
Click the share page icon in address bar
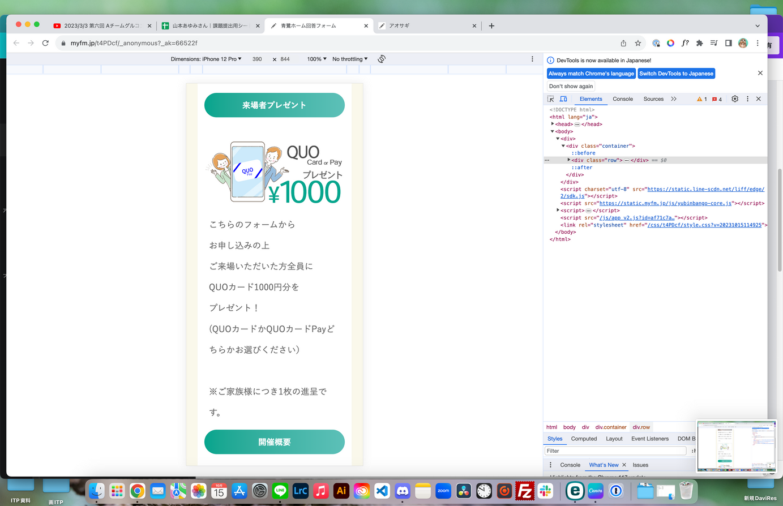(x=623, y=43)
